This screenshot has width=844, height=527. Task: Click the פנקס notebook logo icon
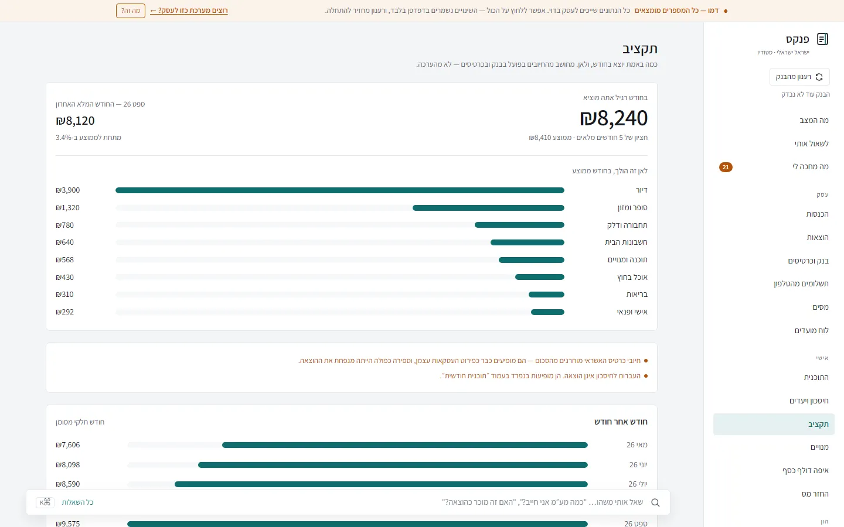(x=822, y=39)
